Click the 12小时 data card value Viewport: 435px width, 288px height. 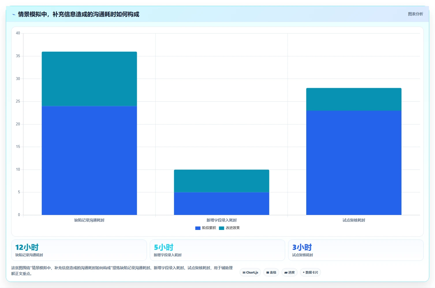click(27, 247)
